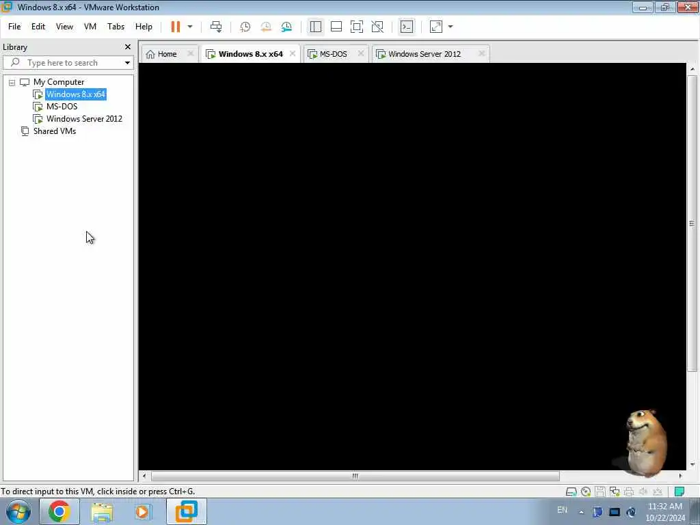Open the Help menu

(144, 27)
